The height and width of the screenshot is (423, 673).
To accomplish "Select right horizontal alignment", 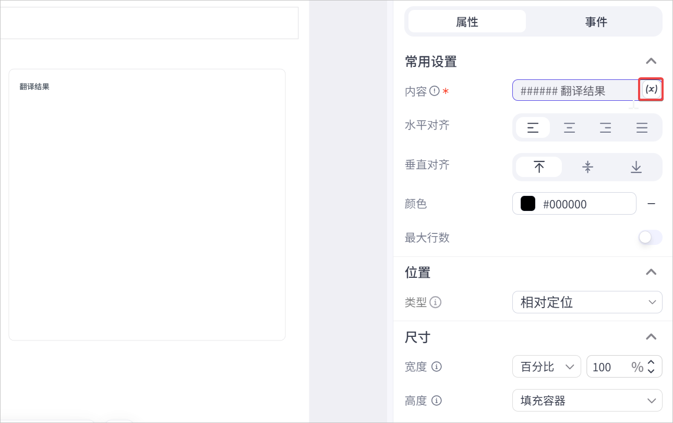I will 605,127.
